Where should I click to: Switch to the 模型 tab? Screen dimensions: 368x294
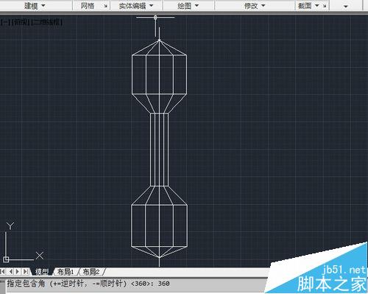coord(42,272)
